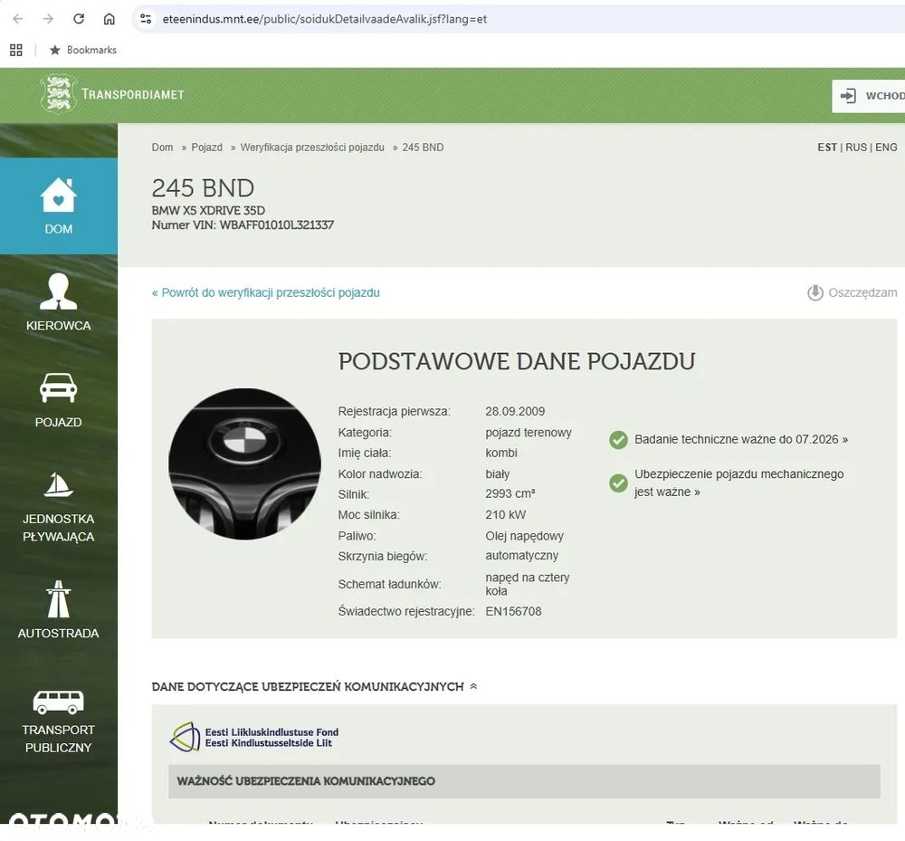Click the gearbox value automatyczny
Viewport: 905px width, 841px height.
tap(522, 556)
